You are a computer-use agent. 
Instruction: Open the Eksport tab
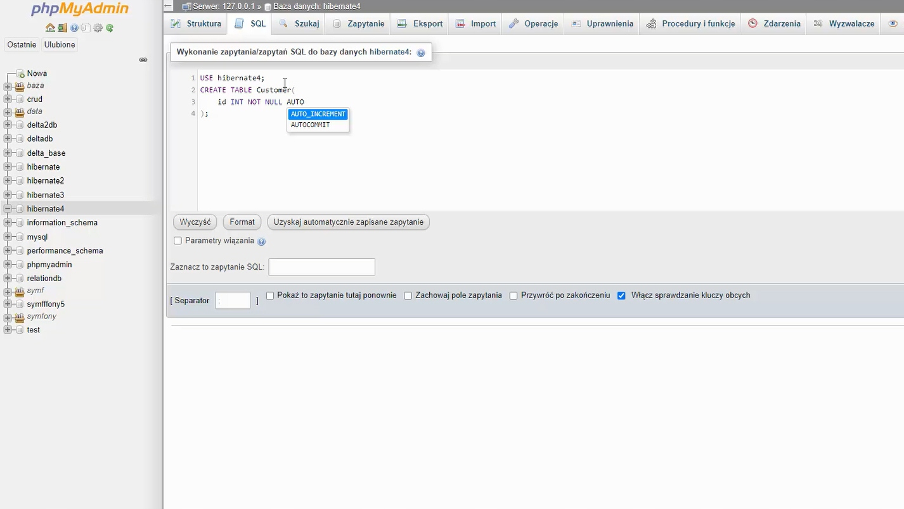click(420, 23)
